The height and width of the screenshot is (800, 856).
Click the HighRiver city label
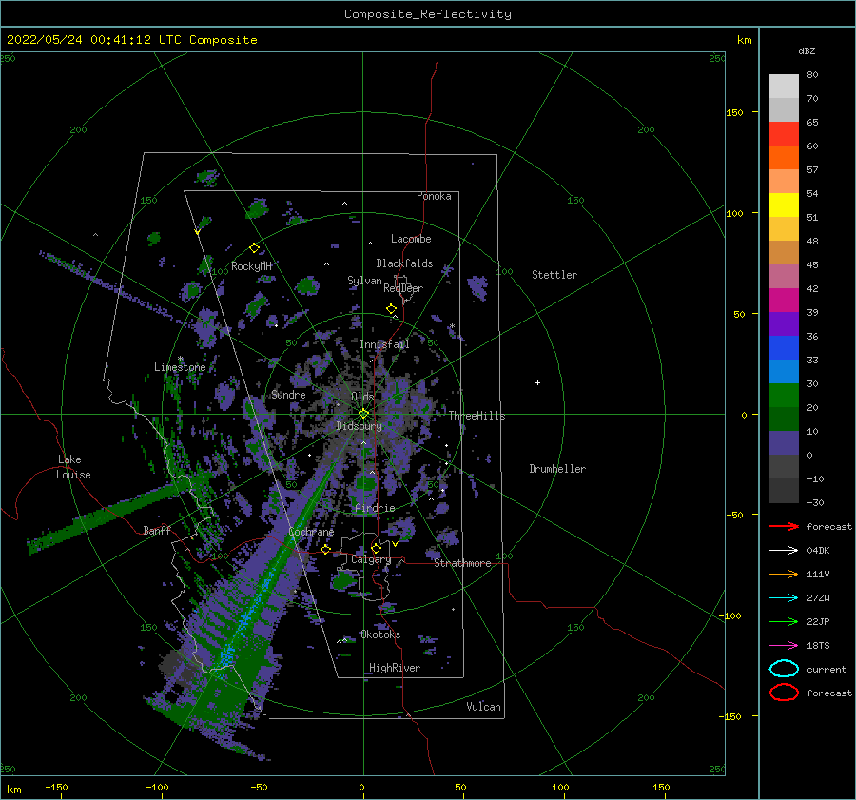[x=395, y=668]
